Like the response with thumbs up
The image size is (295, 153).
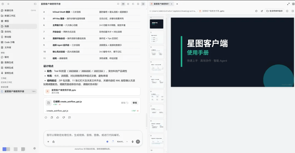pos(58,117)
